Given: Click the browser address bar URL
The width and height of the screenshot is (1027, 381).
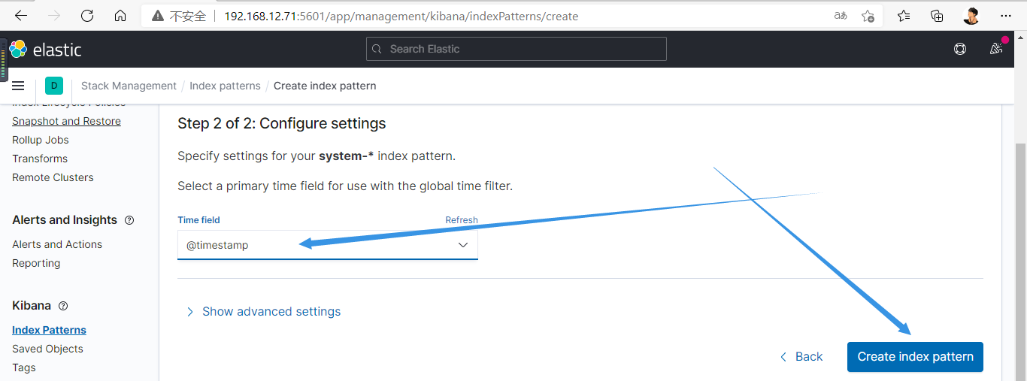Looking at the screenshot, I should 401,16.
